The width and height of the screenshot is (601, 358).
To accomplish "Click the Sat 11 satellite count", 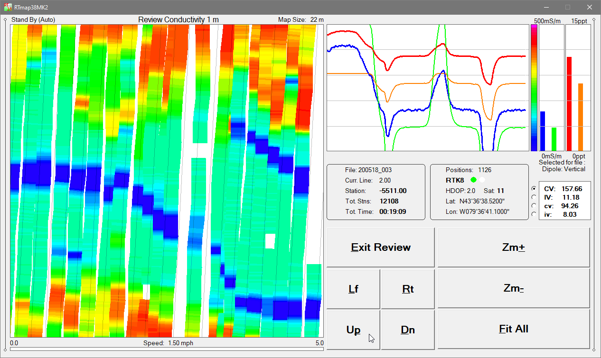I will pos(494,191).
